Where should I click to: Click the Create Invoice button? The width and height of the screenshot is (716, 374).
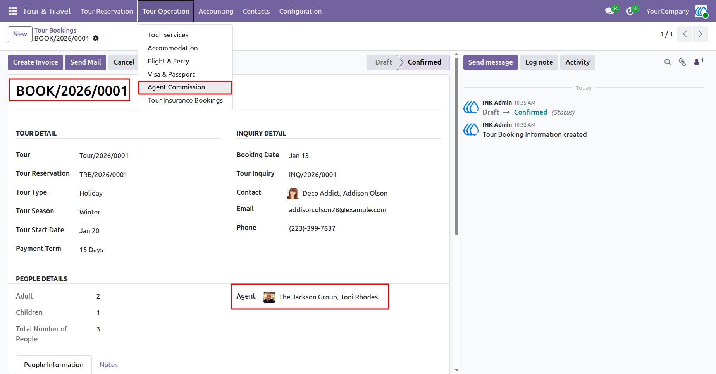pos(35,62)
